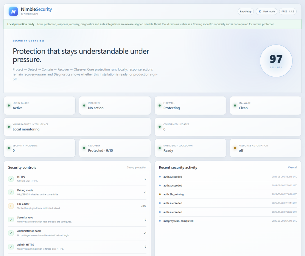This screenshot has width=305, height=256.
Task: Open the Confirmed Updates card
Action: coord(228,127)
